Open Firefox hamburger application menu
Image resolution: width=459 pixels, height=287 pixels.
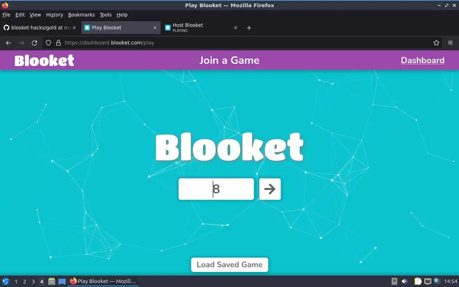[x=450, y=43]
